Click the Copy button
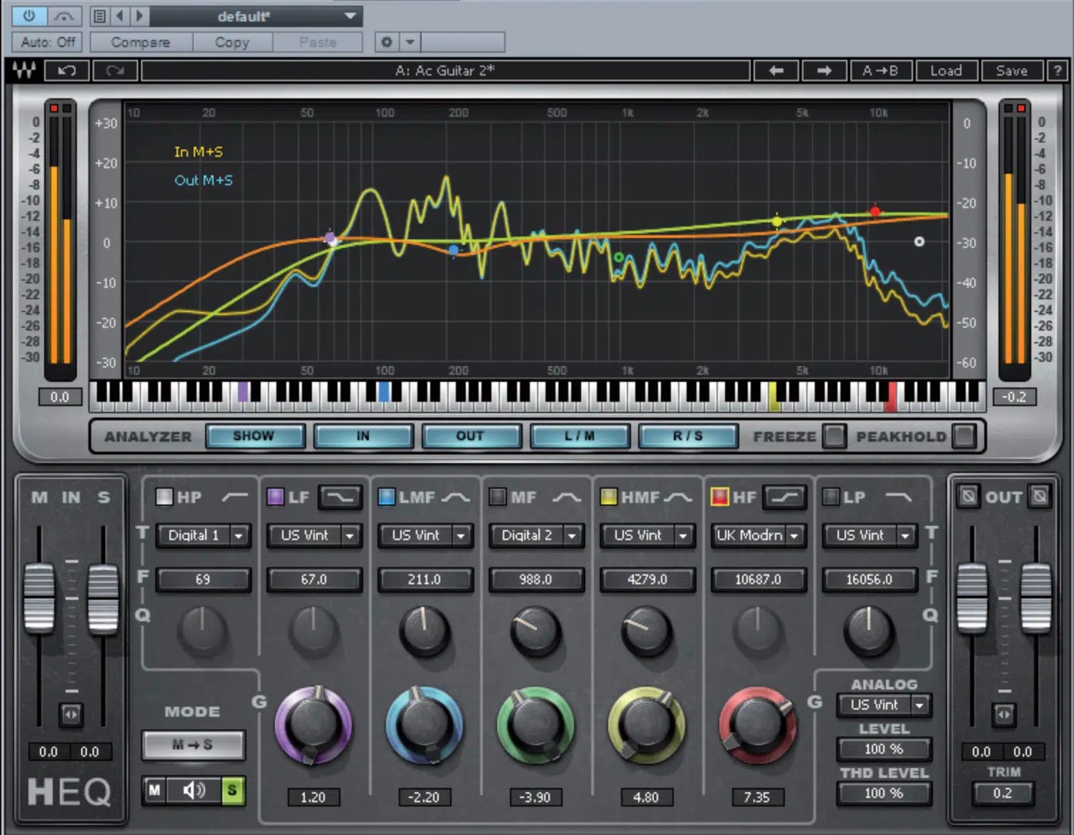Screen dimensions: 1074x835 click(x=232, y=42)
